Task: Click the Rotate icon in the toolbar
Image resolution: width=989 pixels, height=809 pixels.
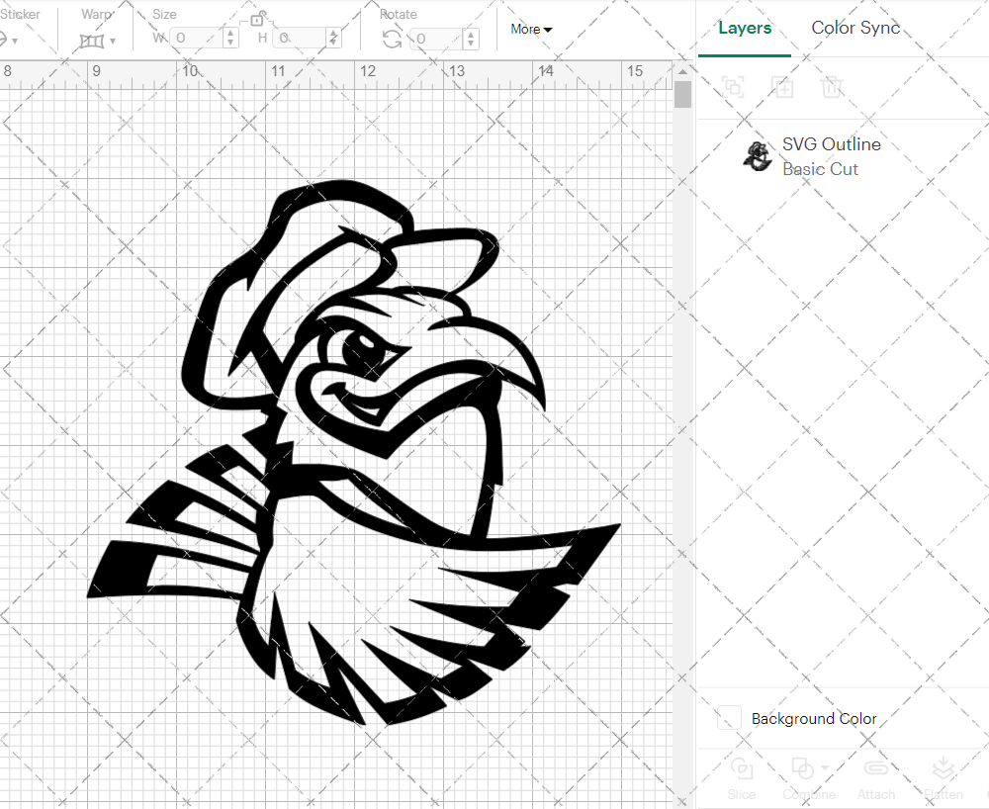Action: pos(390,40)
